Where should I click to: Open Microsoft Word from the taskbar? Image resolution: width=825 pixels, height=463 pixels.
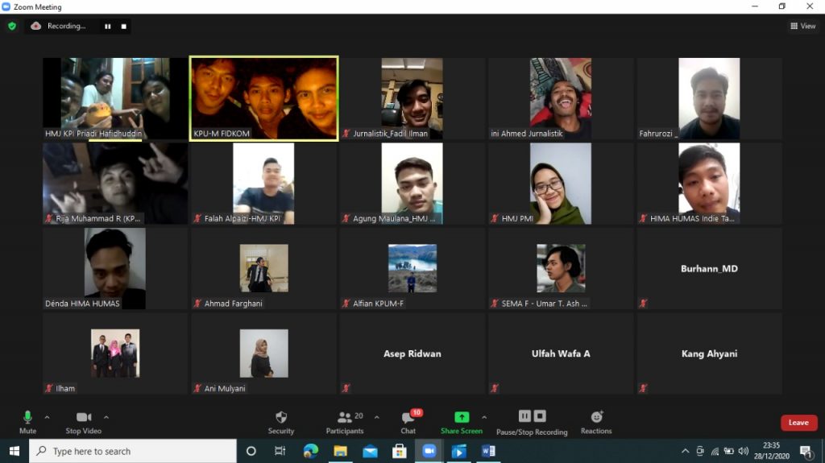click(x=488, y=451)
